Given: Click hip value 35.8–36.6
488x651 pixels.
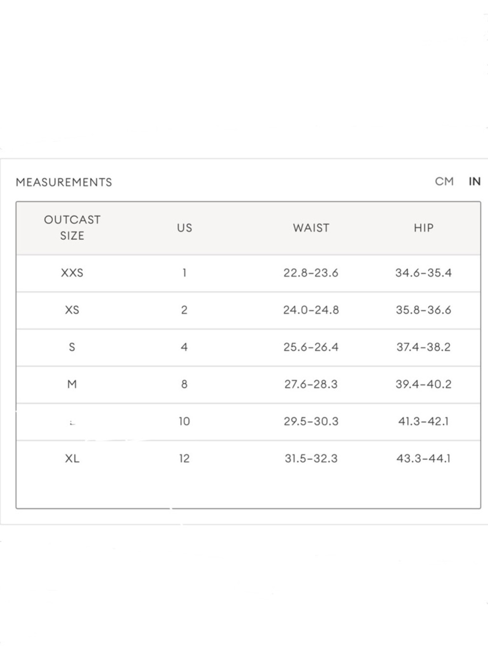Looking at the screenshot, I should (x=424, y=310).
